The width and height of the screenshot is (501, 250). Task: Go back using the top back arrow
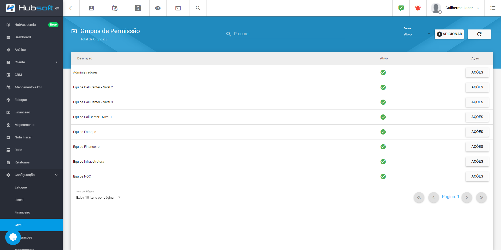71,8
